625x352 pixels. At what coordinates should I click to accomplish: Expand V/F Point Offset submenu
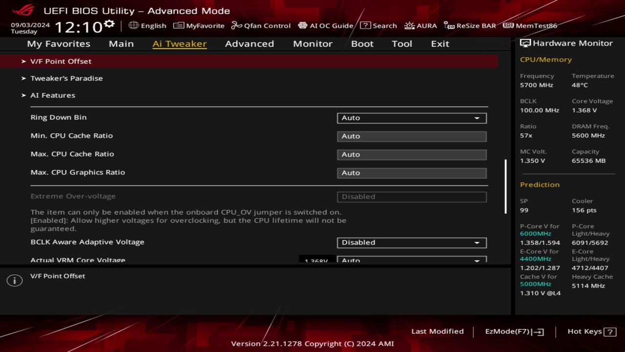pyautogui.click(x=249, y=61)
